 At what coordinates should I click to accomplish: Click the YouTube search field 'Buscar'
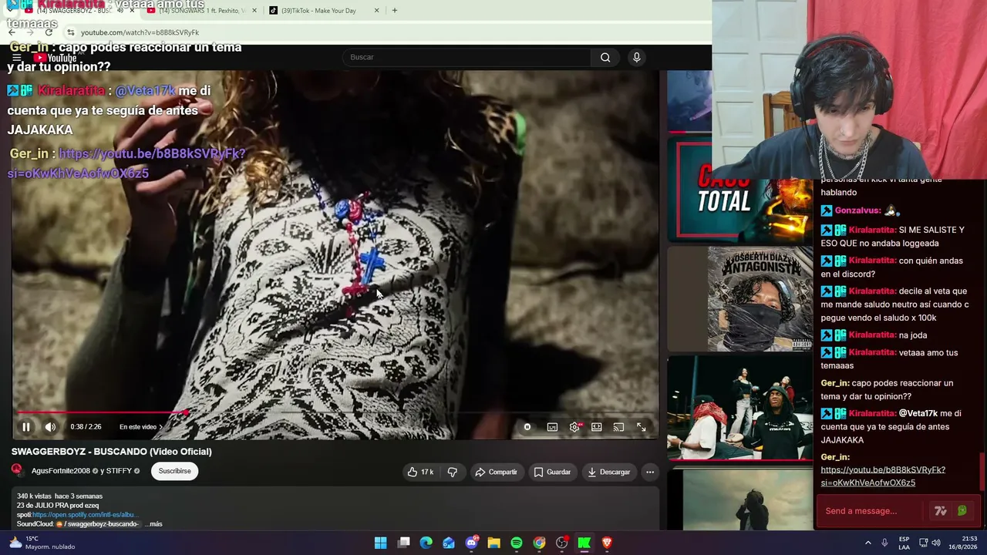pyautogui.click(x=467, y=57)
